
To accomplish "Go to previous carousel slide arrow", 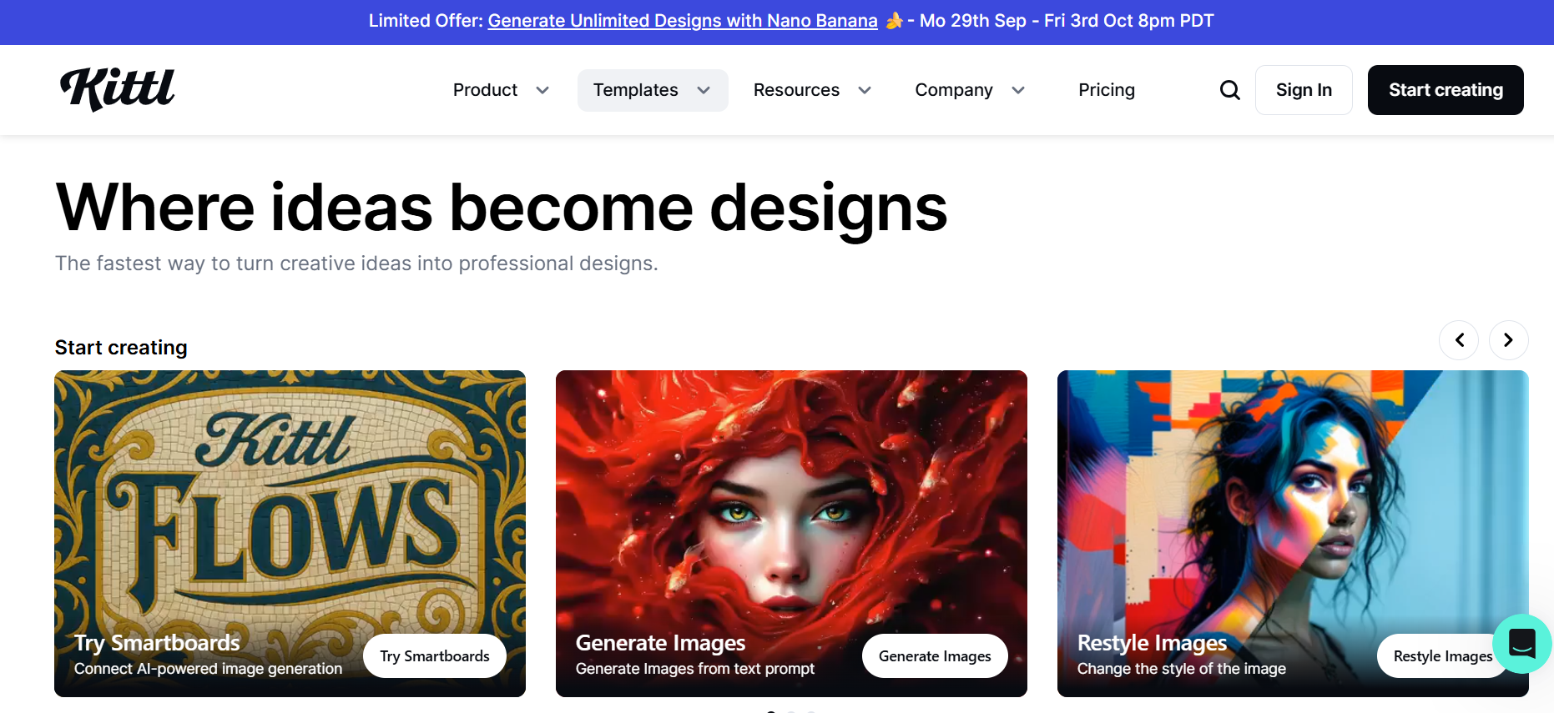I will (x=1459, y=340).
